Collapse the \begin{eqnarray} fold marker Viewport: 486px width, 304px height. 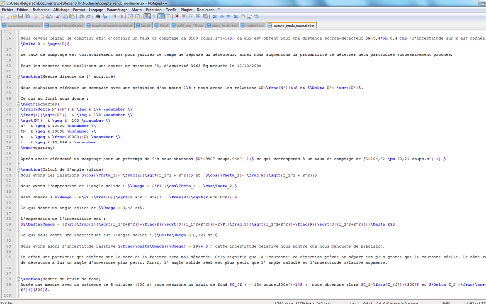[17, 104]
